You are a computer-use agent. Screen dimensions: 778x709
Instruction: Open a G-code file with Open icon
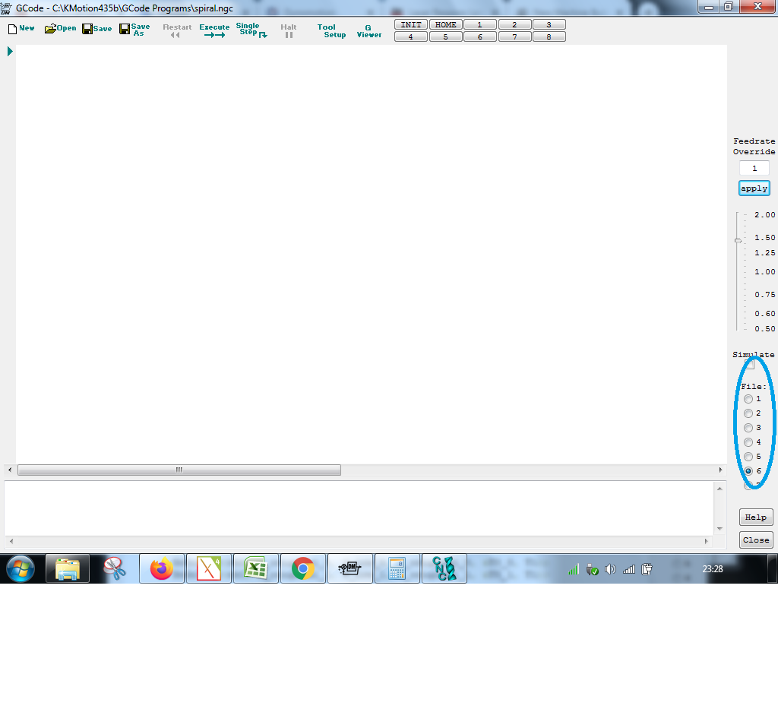(x=60, y=29)
